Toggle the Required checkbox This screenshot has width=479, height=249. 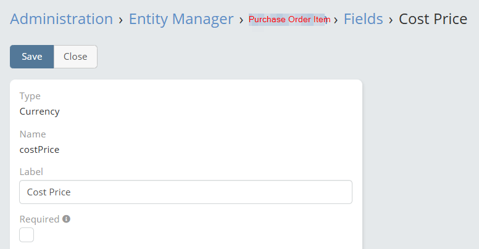click(x=27, y=235)
